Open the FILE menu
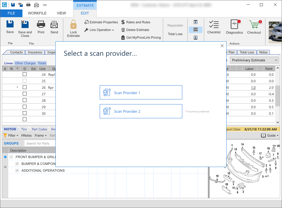 point(11,13)
